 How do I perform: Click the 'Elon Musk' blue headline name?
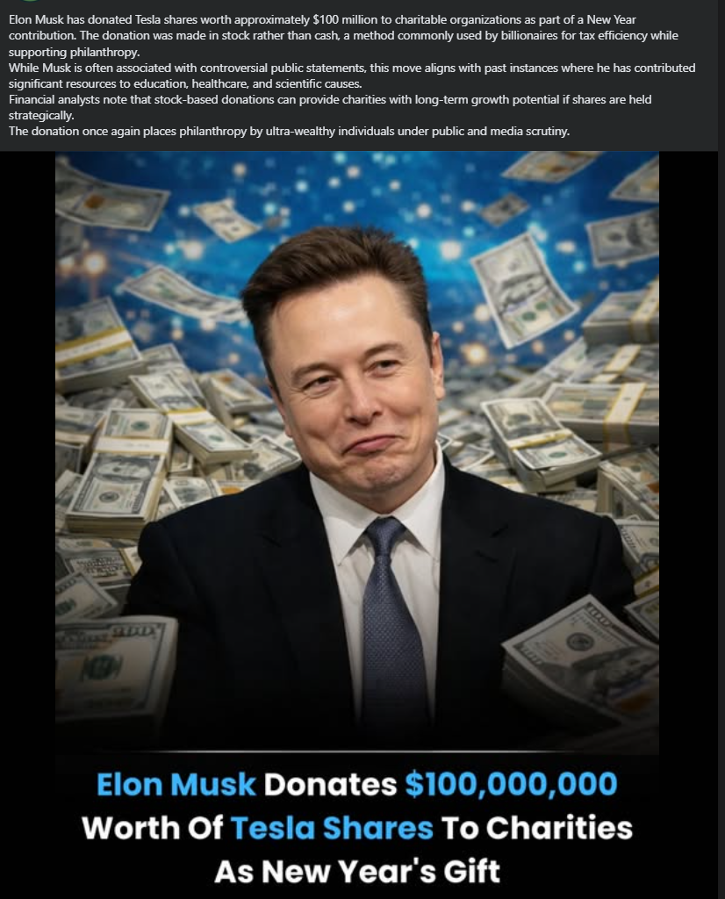[176, 784]
